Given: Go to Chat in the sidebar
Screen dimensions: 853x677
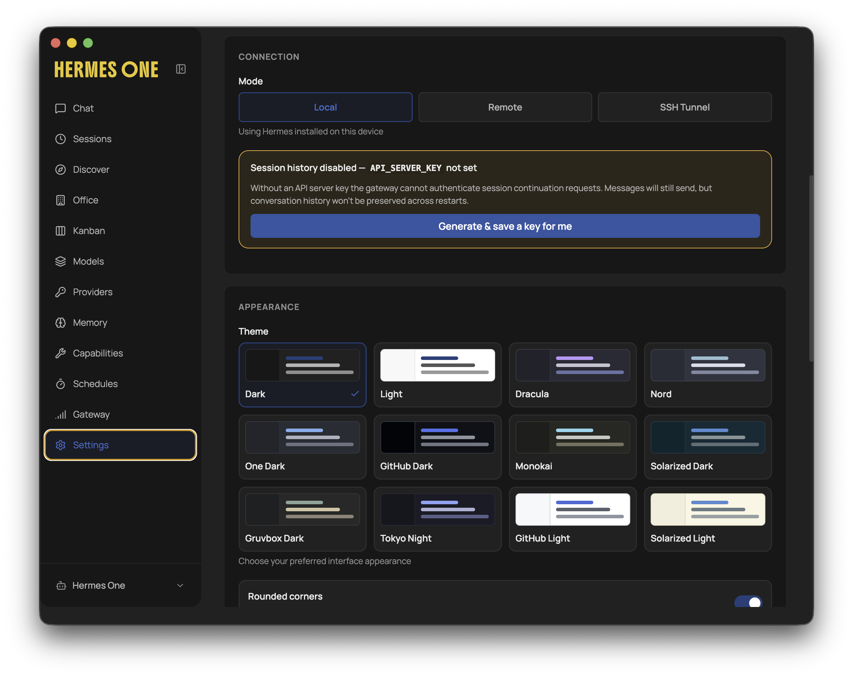Looking at the screenshot, I should (x=120, y=108).
